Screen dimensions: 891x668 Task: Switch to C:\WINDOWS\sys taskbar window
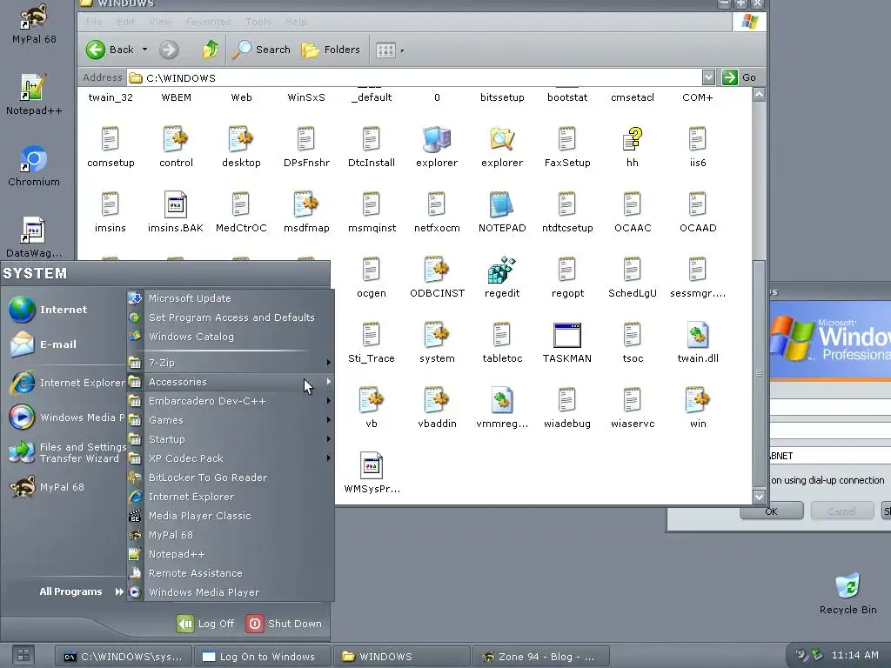pos(124,657)
